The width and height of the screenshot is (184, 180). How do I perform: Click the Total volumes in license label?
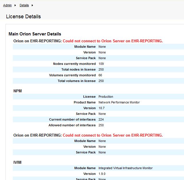(77, 81)
